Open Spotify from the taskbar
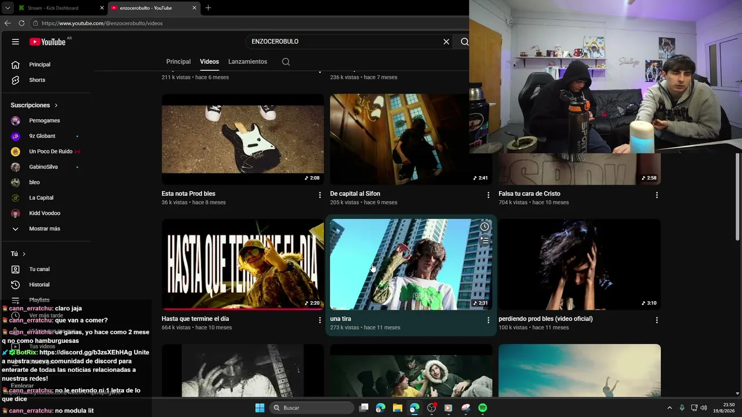This screenshot has width=742, height=417. (x=482, y=408)
